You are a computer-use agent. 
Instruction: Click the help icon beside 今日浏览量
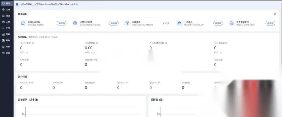coord(226,43)
